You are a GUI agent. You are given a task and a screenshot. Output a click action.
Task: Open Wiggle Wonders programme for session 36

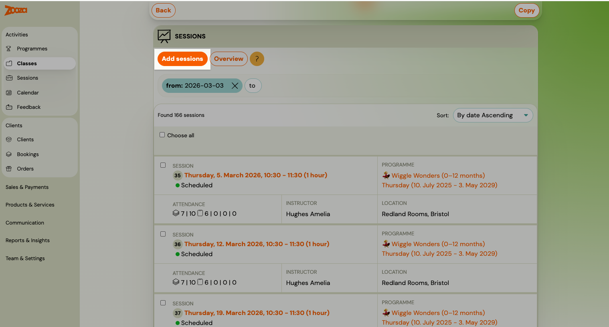438,244
